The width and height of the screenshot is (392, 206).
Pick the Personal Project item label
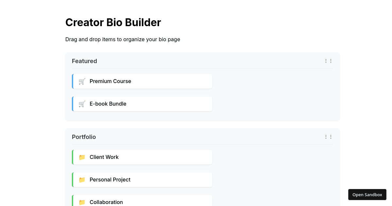pyautogui.click(x=110, y=180)
